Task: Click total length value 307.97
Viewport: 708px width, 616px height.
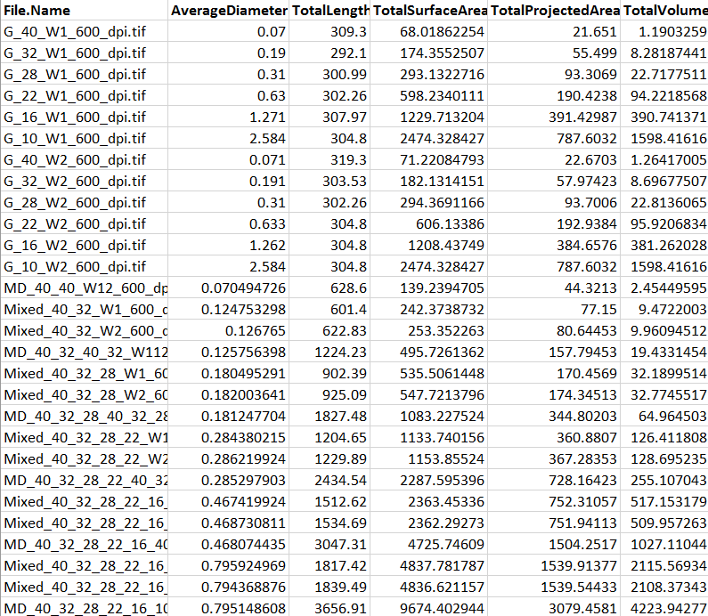Action: (330, 117)
